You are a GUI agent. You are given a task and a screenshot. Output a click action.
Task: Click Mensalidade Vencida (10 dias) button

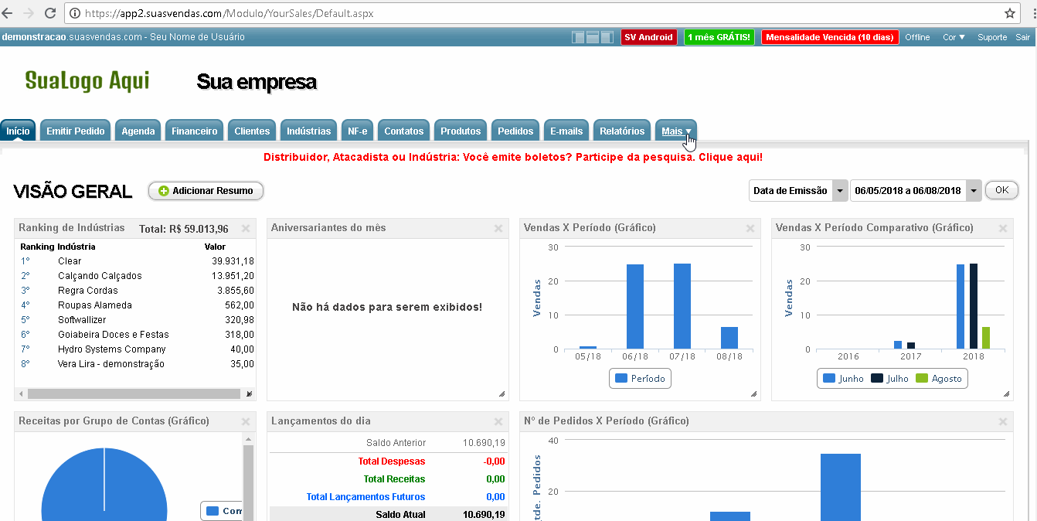[x=830, y=37]
